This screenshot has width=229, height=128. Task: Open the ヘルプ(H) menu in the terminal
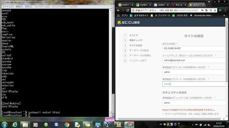(73, 7)
